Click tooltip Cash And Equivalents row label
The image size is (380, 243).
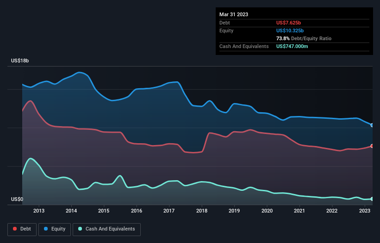[244, 46]
